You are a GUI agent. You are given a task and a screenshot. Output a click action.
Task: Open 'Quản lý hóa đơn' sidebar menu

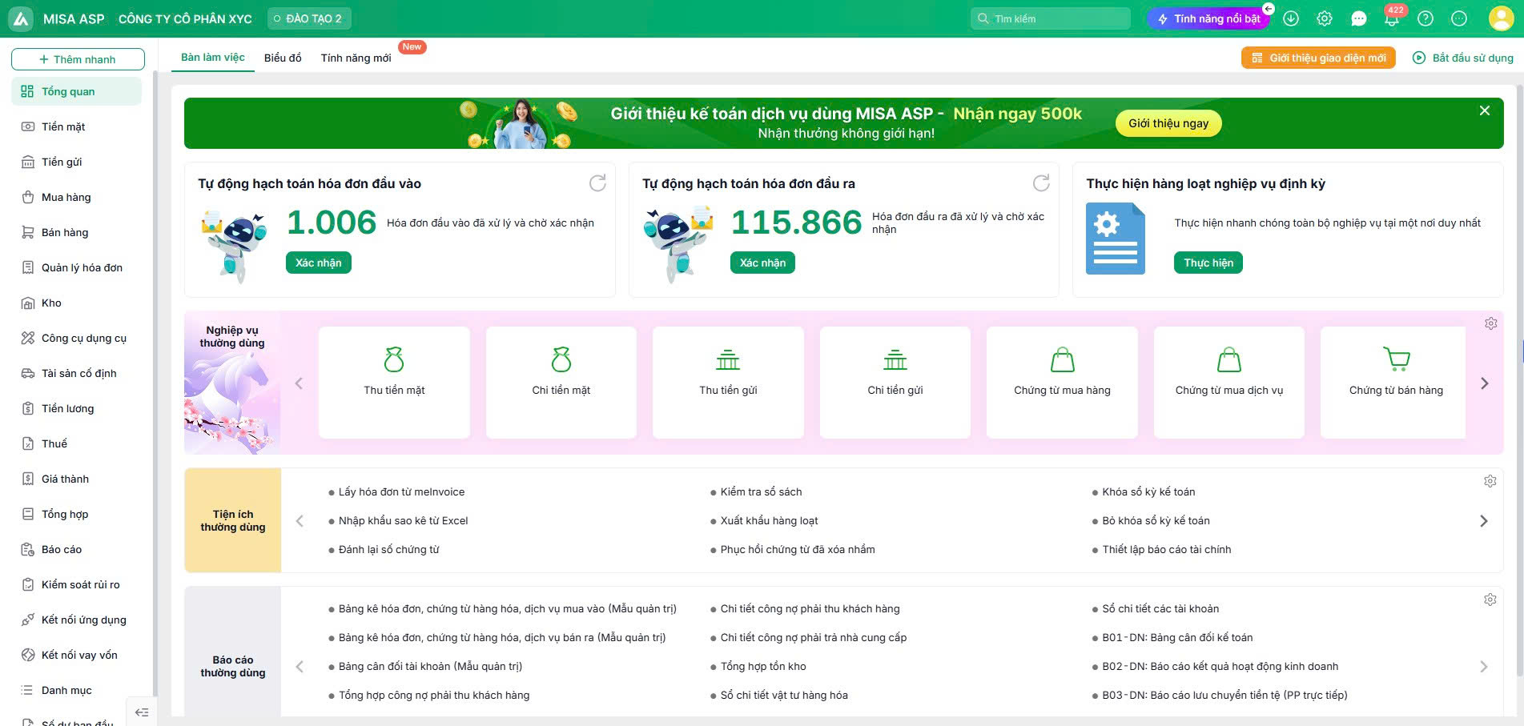point(77,267)
